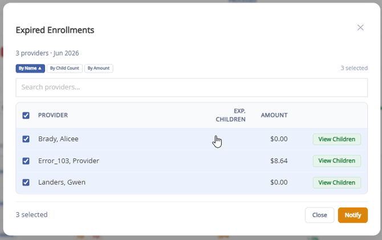View Children for Landers, Gwen
382x240 pixels.
click(x=337, y=182)
